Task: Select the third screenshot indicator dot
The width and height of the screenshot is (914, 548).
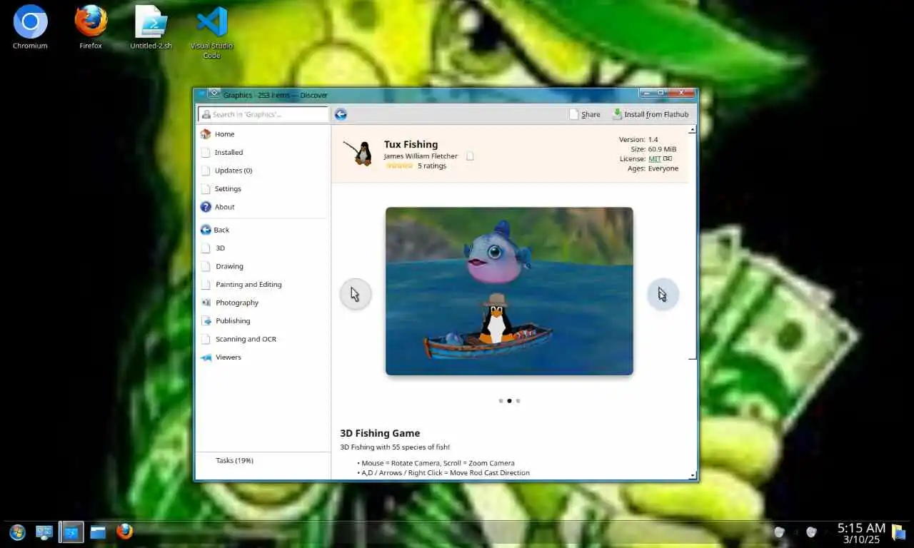Action: pos(518,401)
